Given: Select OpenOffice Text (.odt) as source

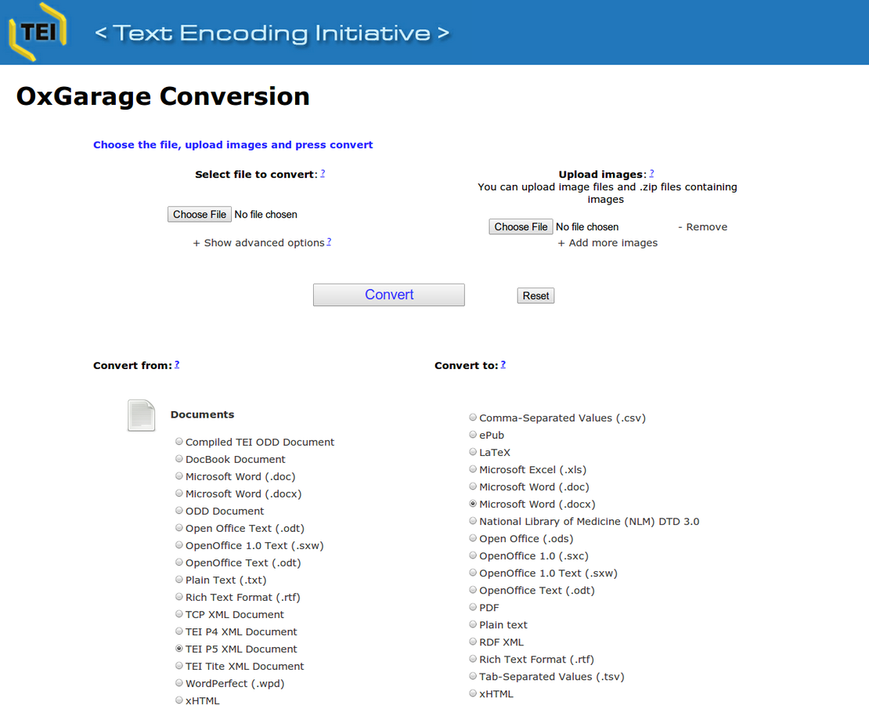Looking at the screenshot, I should (179, 562).
